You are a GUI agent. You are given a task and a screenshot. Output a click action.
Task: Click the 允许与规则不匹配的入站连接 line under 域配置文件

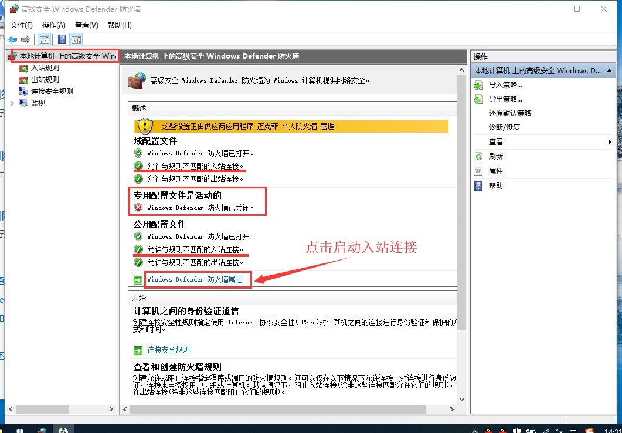[195, 166]
